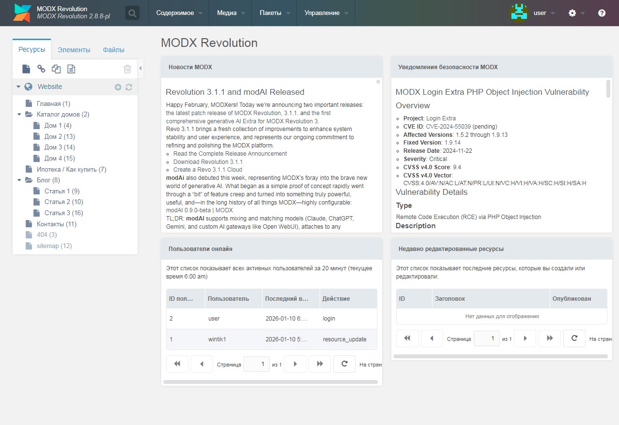Click the page number field in the recent resources pager

[486, 338]
